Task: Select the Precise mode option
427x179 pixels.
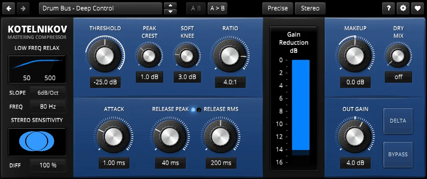Action: (x=278, y=9)
